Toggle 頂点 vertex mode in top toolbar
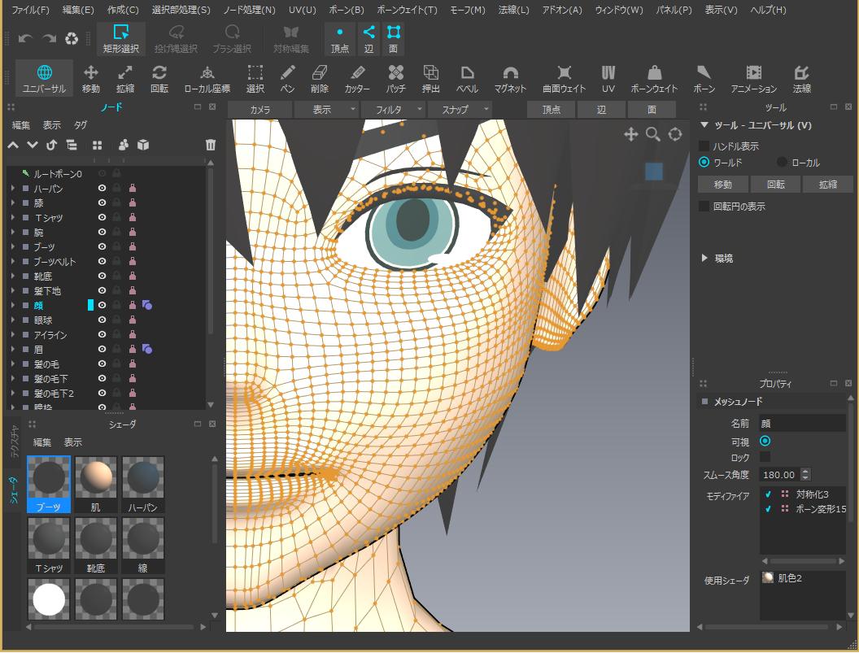 (x=340, y=39)
